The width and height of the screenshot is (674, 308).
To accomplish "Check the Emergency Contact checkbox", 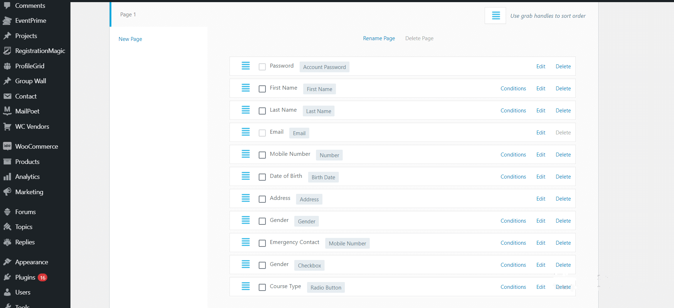I will (x=262, y=243).
